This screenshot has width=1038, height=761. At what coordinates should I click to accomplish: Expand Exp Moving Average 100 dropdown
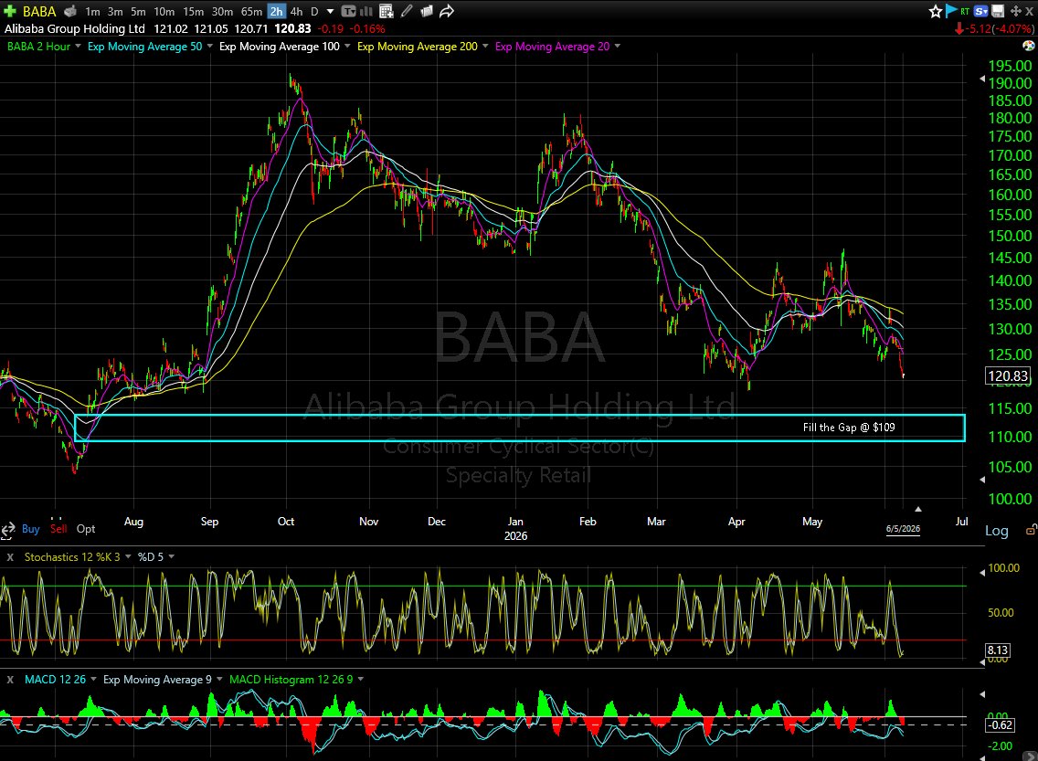(347, 46)
